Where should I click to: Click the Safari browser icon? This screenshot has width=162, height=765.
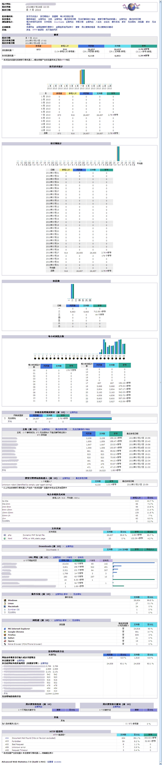(4, 638)
